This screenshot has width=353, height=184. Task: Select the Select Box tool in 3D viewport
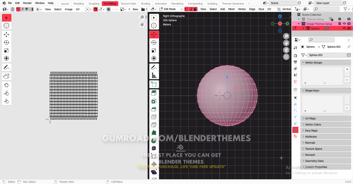154,18
